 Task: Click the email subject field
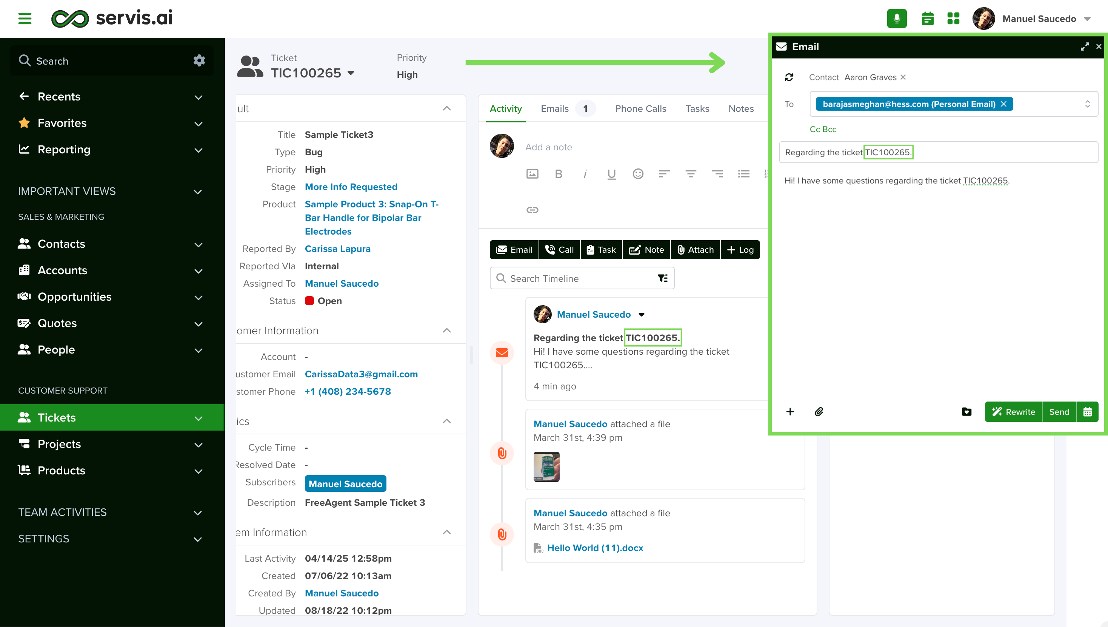(x=939, y=153)
